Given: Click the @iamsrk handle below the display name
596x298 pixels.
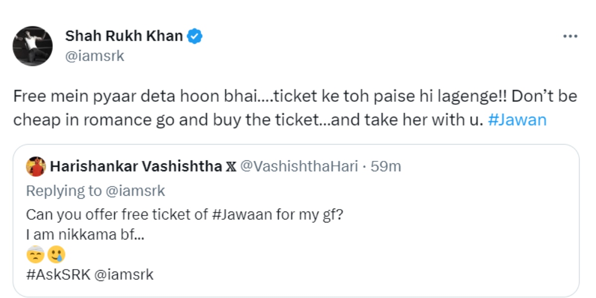Looking at the screenshot, I should (x=94, y=57).
